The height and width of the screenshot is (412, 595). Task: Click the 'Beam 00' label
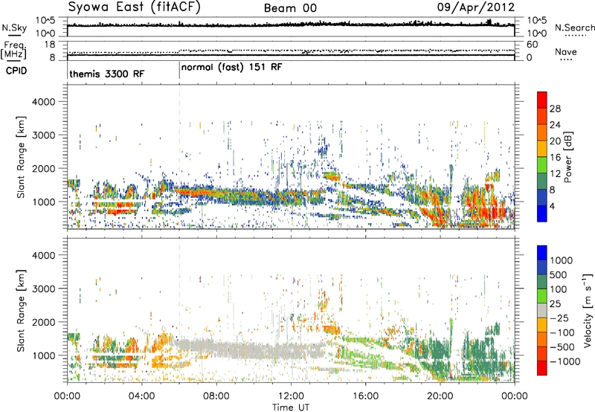click(290, 8)
